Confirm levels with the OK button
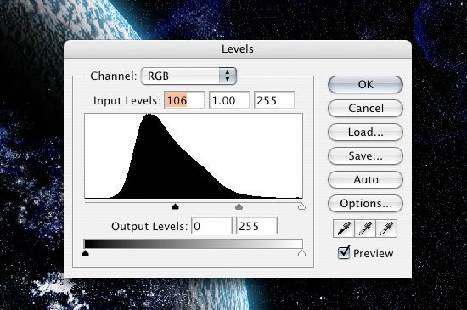467x310 pixels. click(x=365, y=85)
